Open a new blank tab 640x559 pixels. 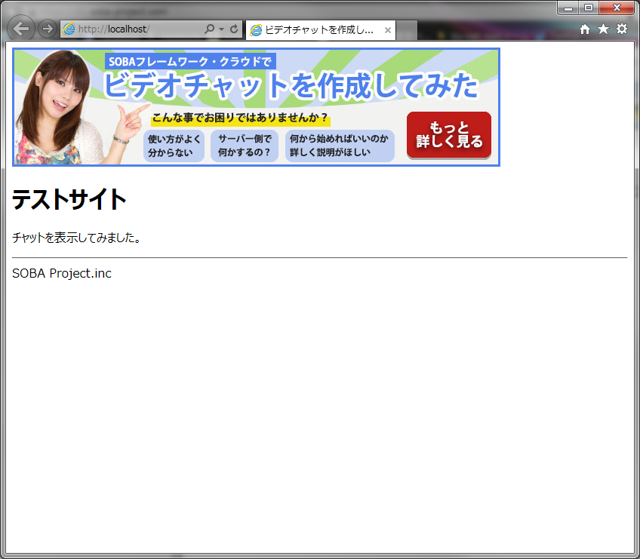407,30
